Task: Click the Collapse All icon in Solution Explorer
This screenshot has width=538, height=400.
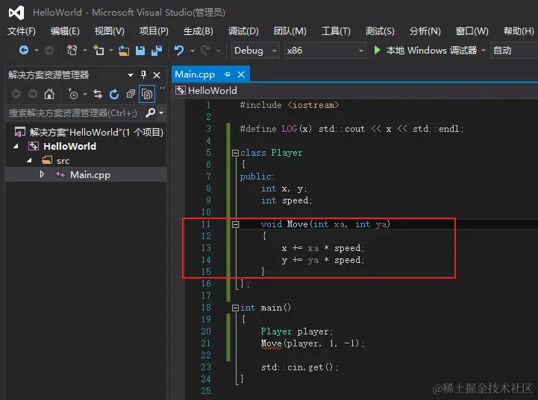Action: (x=131, y=94)
